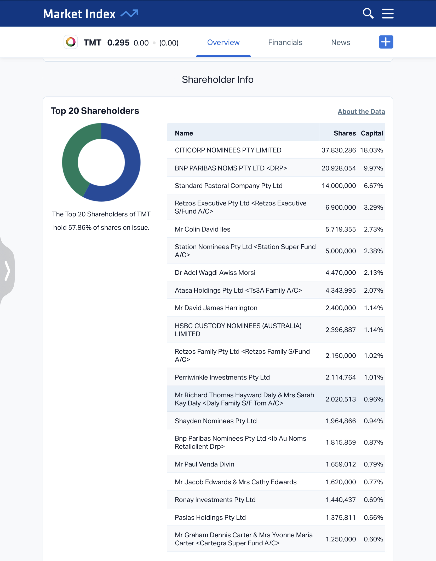Click capital value 0.94%
The height and width of the screenshot is (561, 436).
tap(374, 421)
